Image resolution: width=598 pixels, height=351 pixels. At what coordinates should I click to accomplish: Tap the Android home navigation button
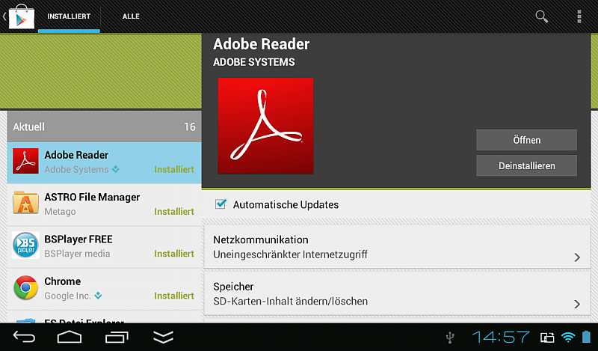[70, 338]
